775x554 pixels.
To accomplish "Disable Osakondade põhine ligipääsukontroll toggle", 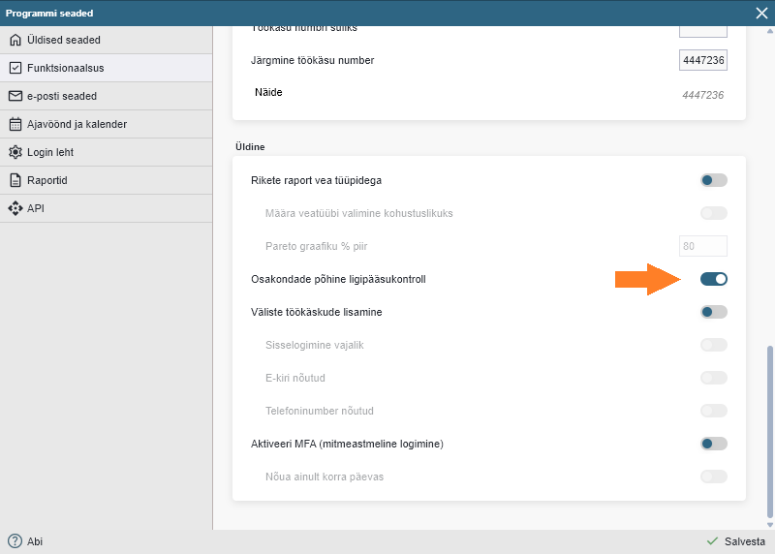I will tap(713, 279).
